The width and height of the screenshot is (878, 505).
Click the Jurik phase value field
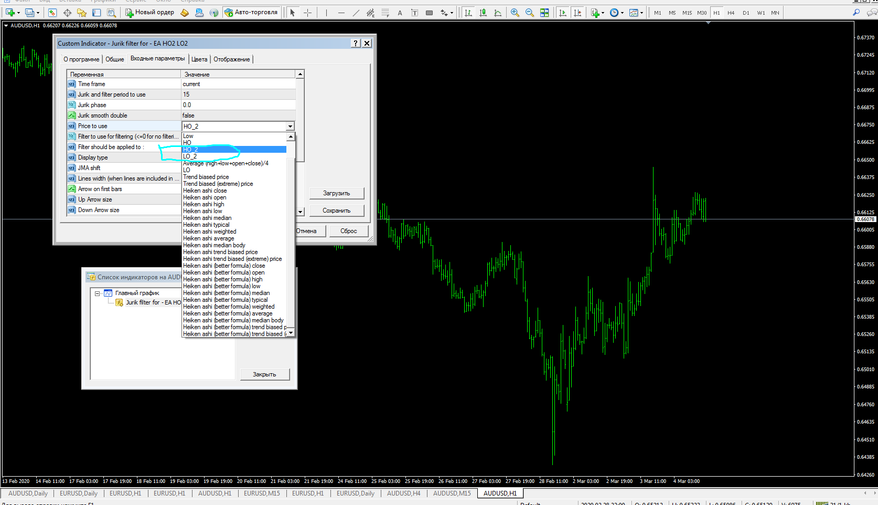tap(238, 105)
